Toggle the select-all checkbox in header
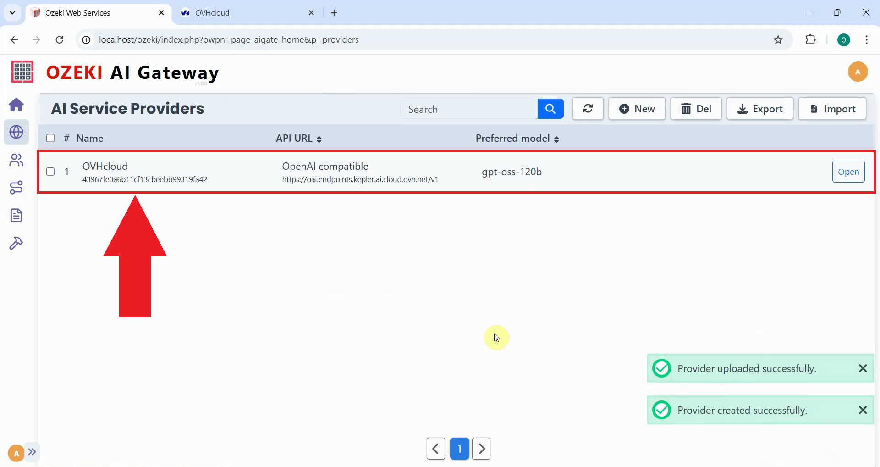The width and height of the screenshot is (880, 467). (x=50, y=138)
